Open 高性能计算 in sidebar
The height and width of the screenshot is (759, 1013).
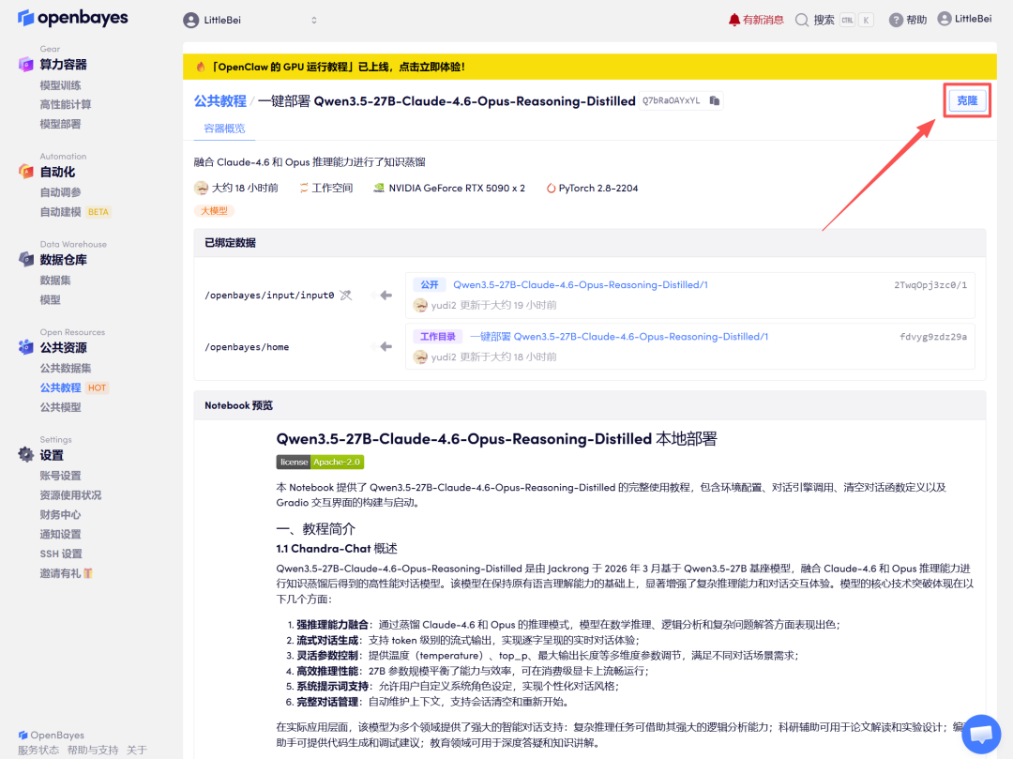(x=66, y=105)
